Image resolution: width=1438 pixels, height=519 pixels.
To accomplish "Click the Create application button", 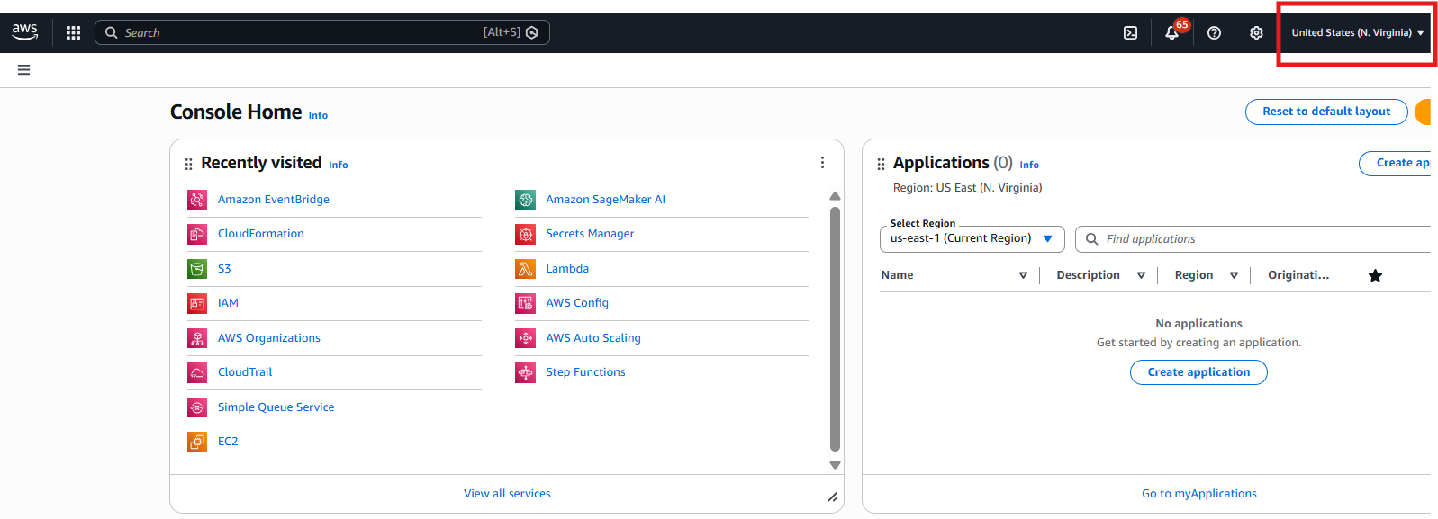I will pyautogui.click(x=1198, y=372).
